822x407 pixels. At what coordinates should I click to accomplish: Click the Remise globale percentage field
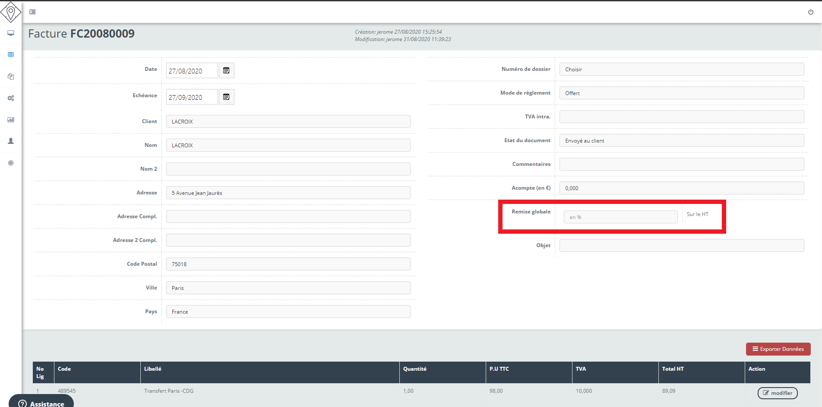620,217
